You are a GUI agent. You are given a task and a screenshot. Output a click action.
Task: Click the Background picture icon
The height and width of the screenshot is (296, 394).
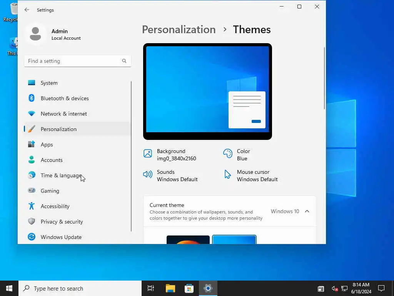[x=148, y=153]
